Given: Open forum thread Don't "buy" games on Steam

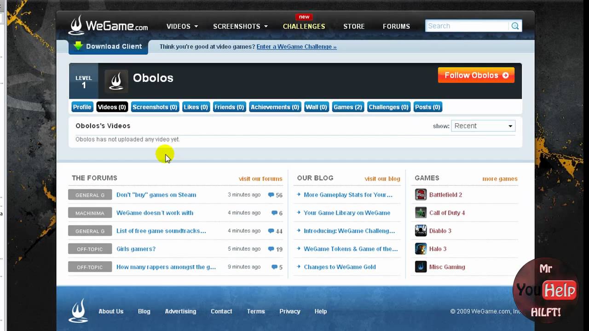Looking at the screenshot, I should pyautogui.click(x=156, y=195).
